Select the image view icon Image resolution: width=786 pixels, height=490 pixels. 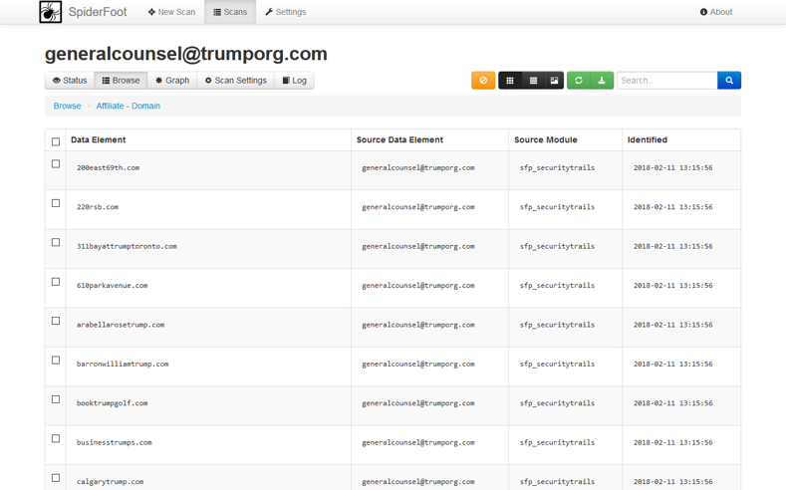[554, 80]
